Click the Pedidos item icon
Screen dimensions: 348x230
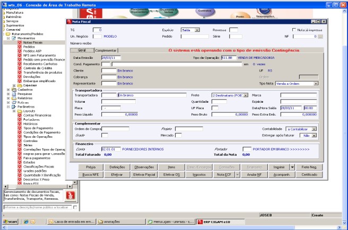point(20,47)
